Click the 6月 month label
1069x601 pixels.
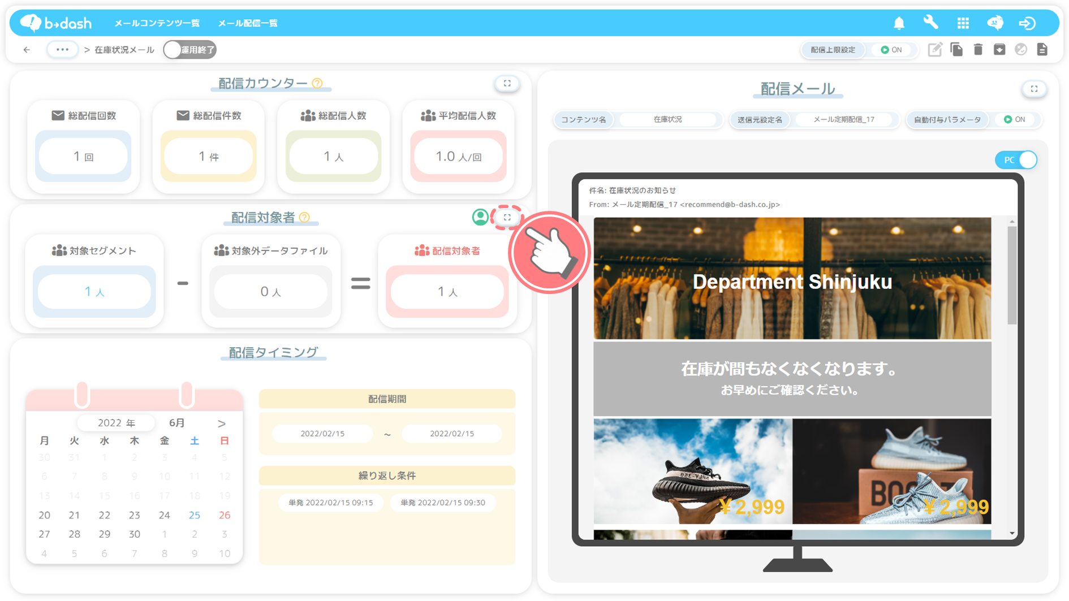177,423
